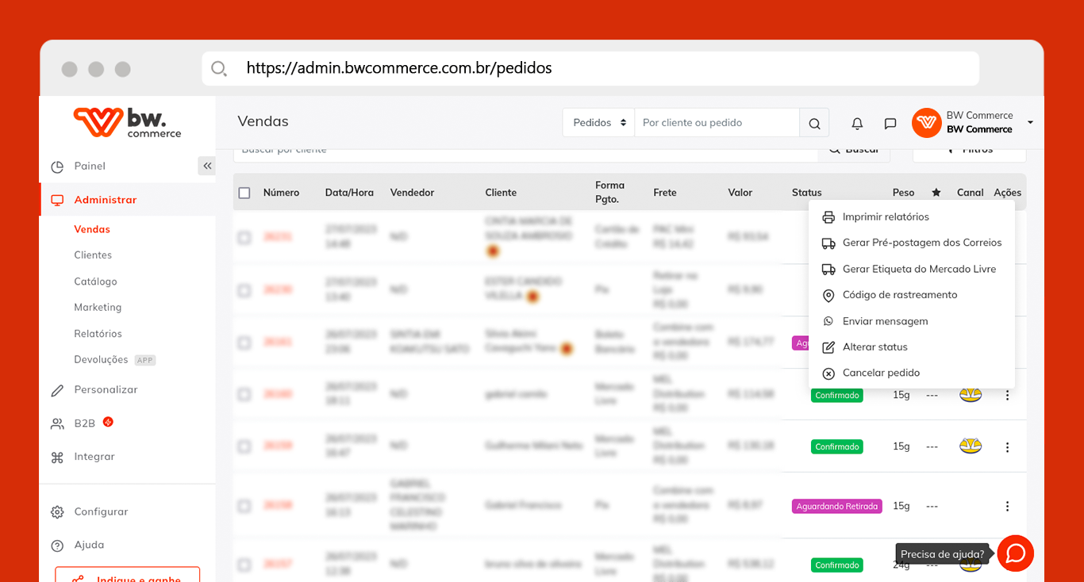The height and width of the screenshot is (582, 1084).
Task: Collapse the sidebar with double-chevron button
Action: point(207,166)
